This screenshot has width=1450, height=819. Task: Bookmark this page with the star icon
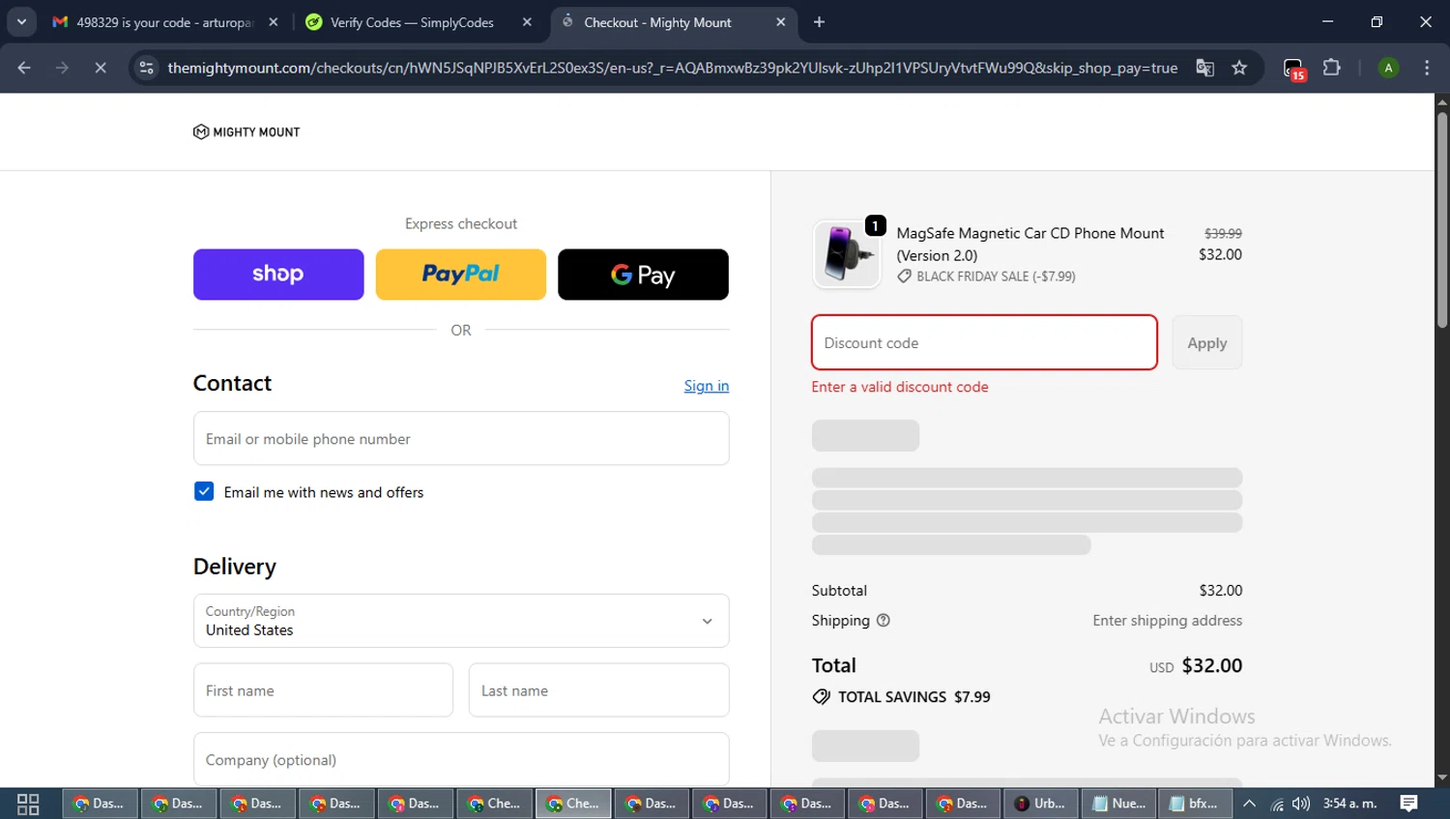[1239, 68]
